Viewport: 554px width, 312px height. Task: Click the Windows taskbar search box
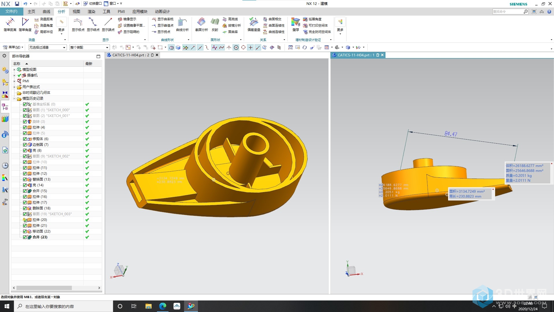pos(63,306)
